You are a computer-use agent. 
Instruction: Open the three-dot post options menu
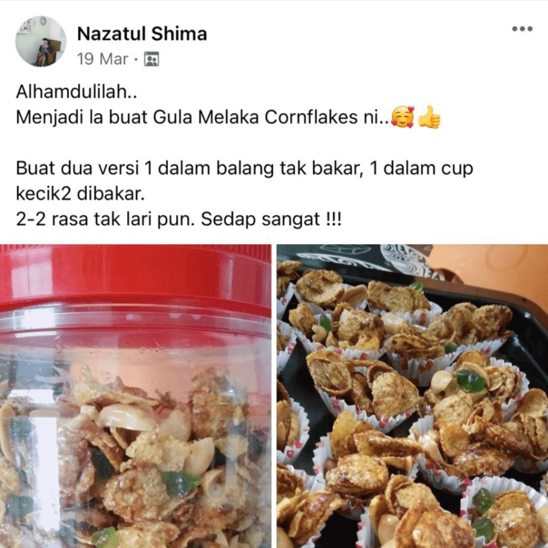(522, 29)
